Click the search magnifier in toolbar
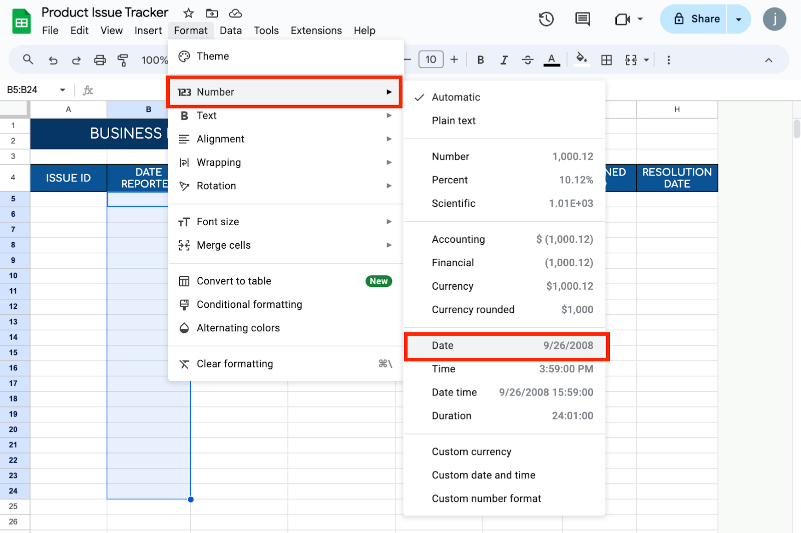This screenshot has height=533, width=801. pyautogui.click(x=28, y=60)
